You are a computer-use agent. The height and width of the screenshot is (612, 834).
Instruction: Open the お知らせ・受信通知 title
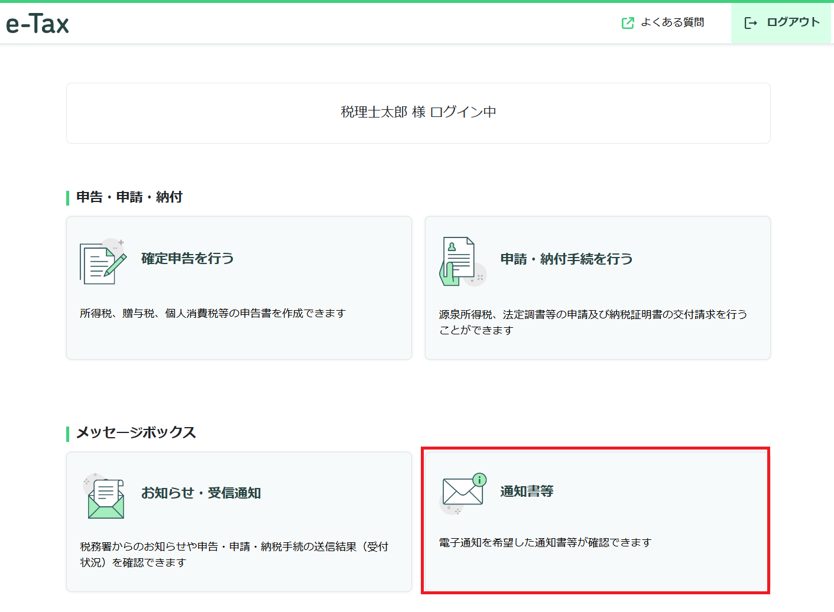(x=201, y=493)
